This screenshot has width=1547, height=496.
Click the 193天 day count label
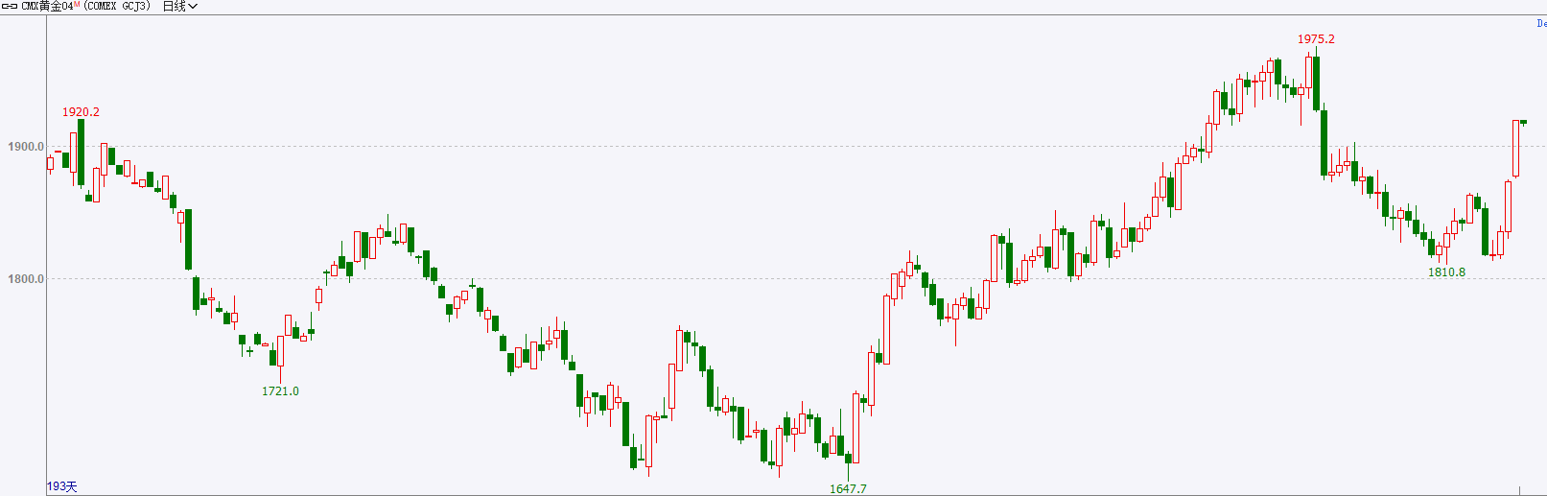pos(62,486)
